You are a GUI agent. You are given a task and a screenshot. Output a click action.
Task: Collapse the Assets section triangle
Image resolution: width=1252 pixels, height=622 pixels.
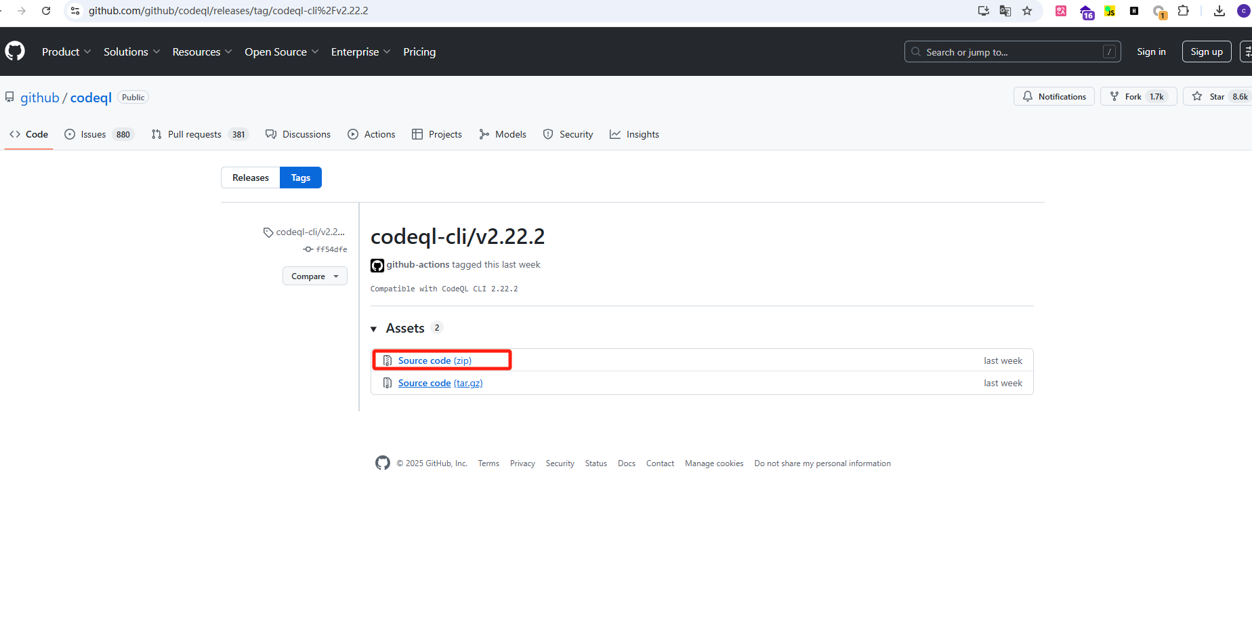[373, 329]
